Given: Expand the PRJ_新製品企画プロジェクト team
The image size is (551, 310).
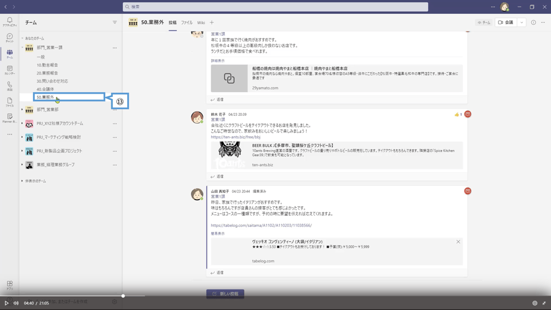Looking at the screenshot, I should 22,151.
